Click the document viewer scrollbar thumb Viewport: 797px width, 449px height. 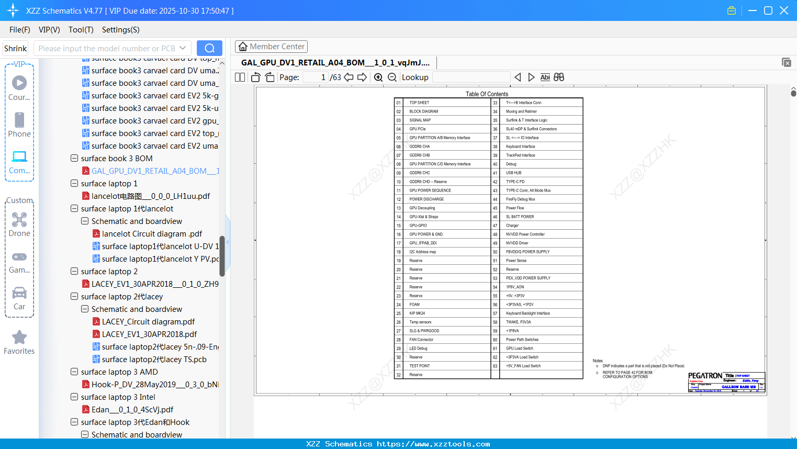[x=793, y=93]
